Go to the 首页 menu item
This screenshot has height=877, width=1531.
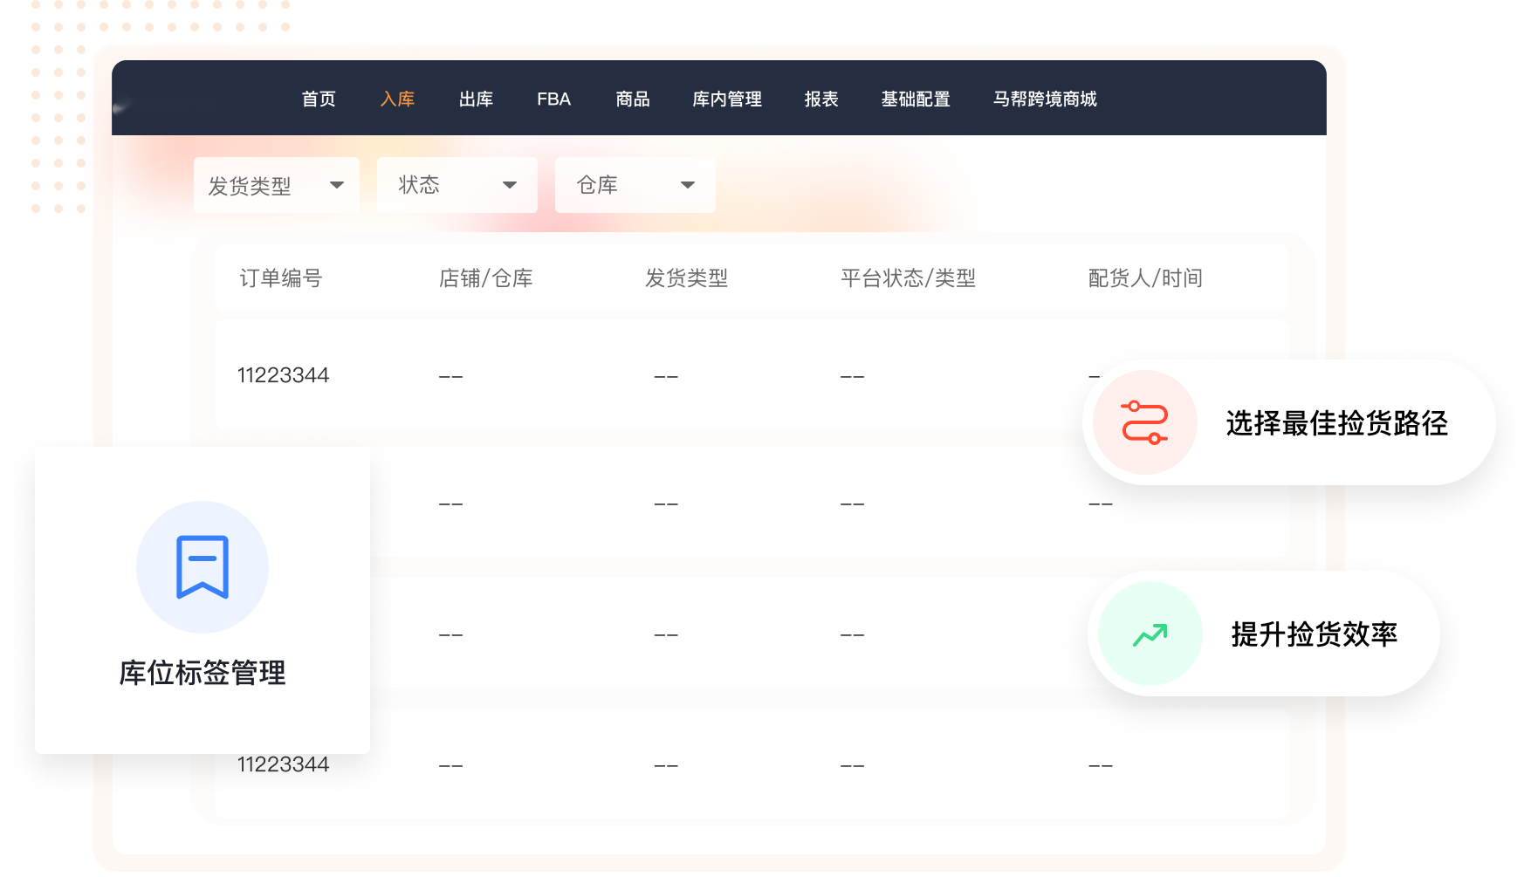click(319, 99)
